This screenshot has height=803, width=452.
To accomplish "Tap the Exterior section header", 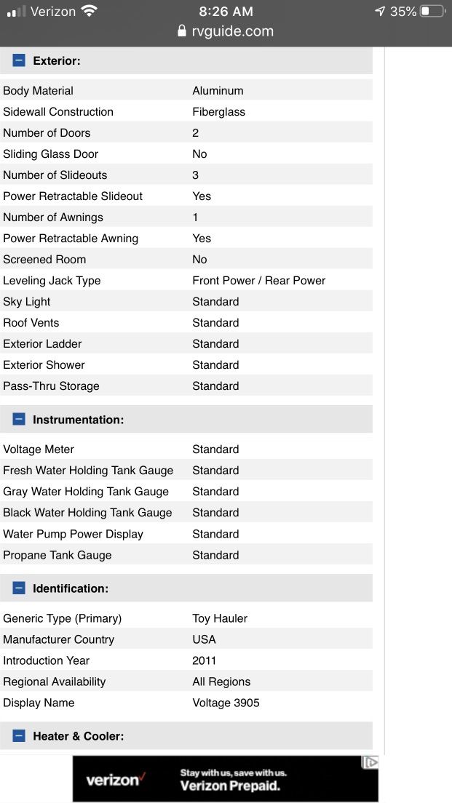I will 186,60.
